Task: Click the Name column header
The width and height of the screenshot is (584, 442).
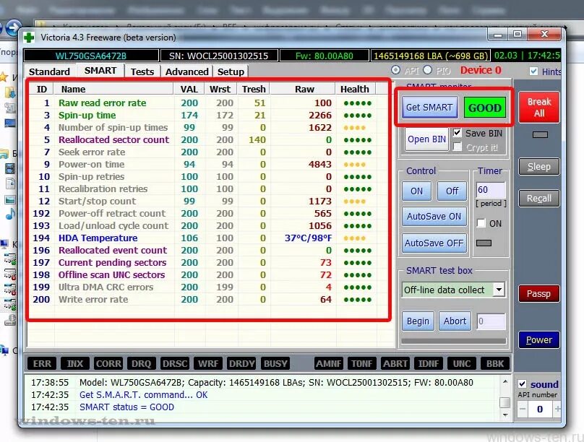Action: (x=113, y=89)
